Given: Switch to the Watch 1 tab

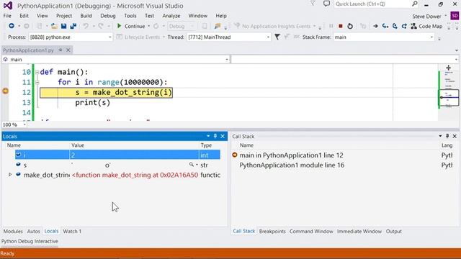Looking at the screenshot, I should [72, 232].
